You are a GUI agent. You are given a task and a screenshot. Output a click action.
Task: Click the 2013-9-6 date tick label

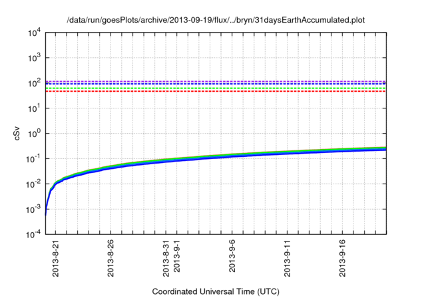tap(232, 255)
